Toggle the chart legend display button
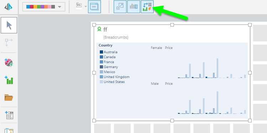Viewport: 267px width, 133px height. click(134, 7)
